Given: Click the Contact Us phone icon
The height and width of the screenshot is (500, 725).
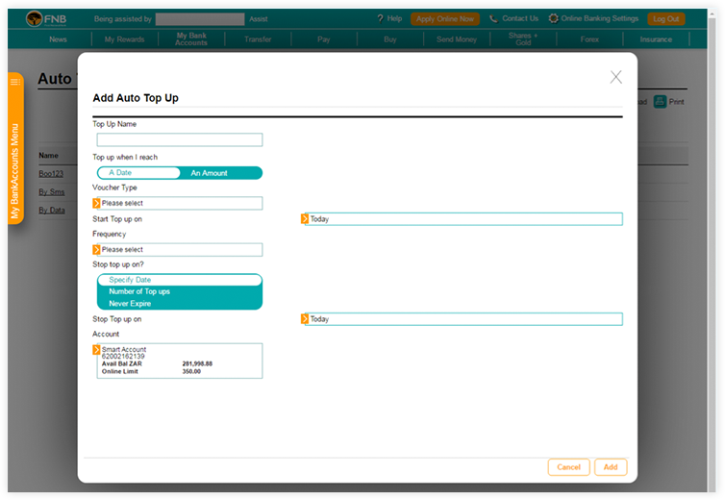Looking at the screenshot, I should [x=493, y=18].
